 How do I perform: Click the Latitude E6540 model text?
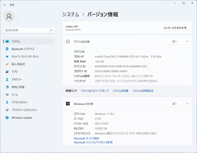(73, 30)
